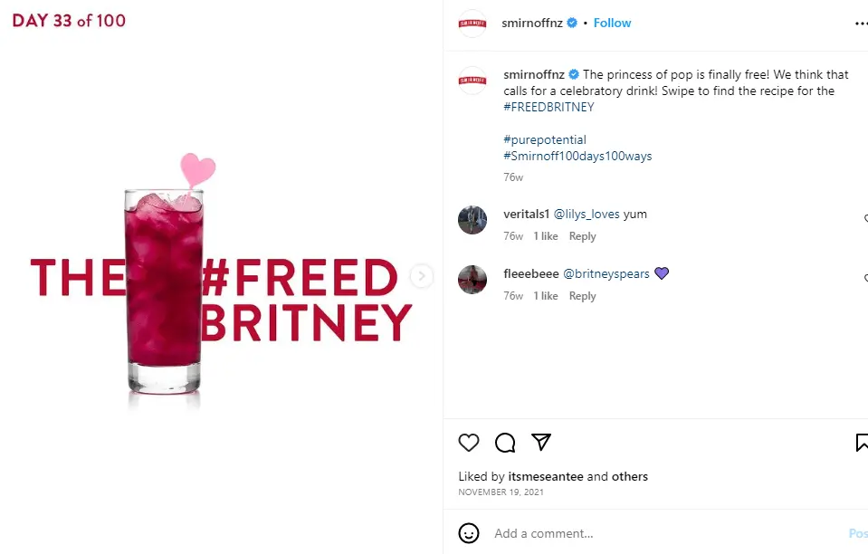Screen dimensions: 868x554
Task: View veritals1's profile picture
Action: click(x=472, y=219)
